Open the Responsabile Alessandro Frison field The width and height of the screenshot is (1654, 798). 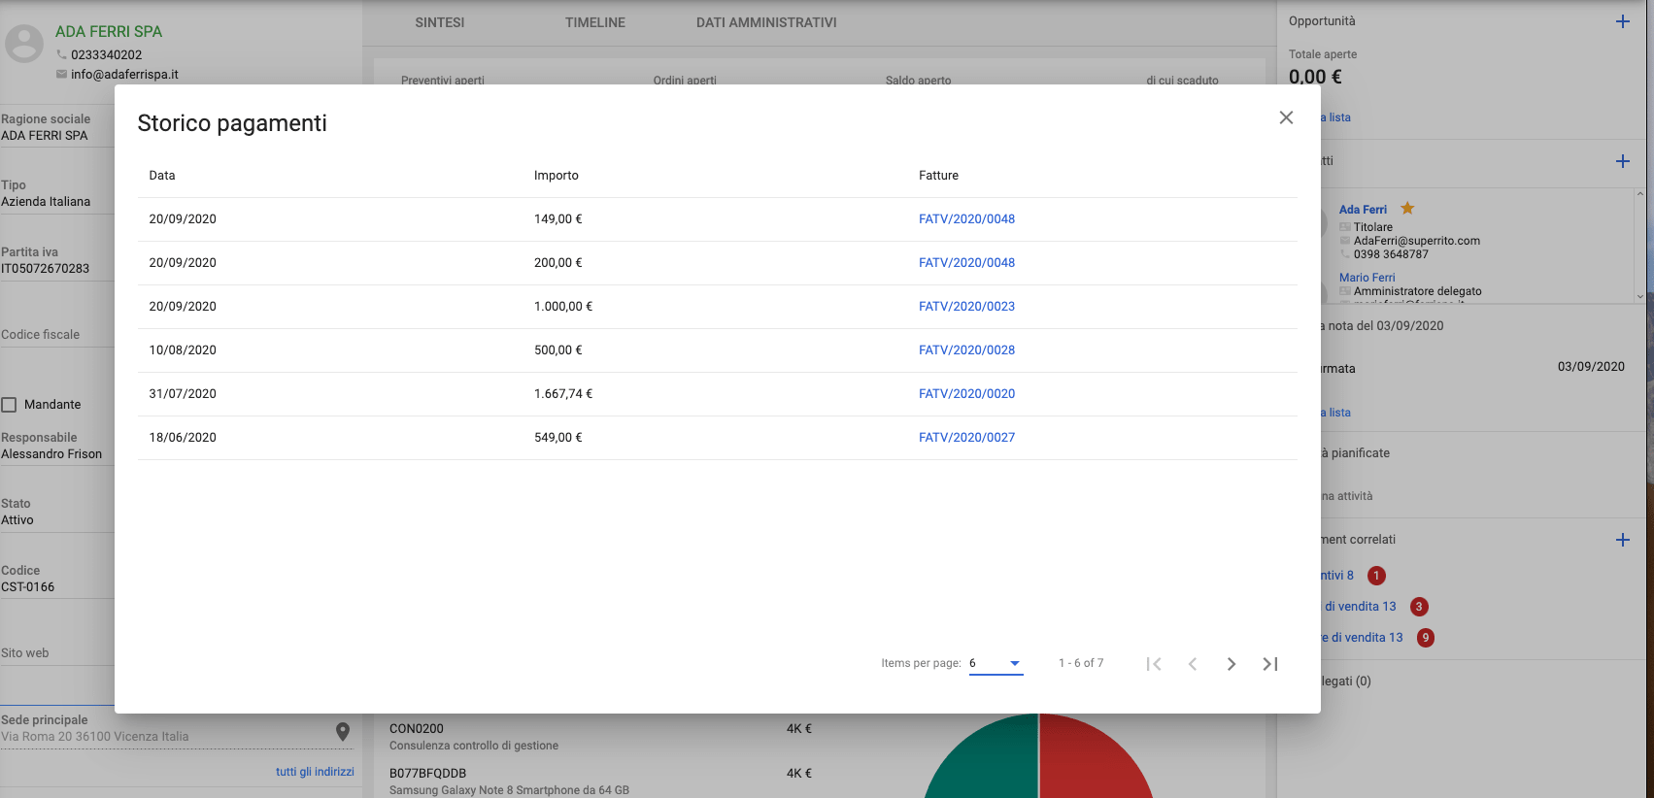pyautogui.click(x=57, y=447)
